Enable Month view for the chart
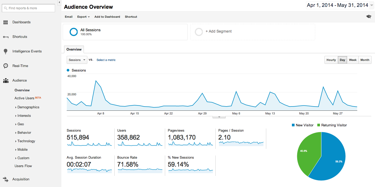The height and width of the screenshot is (187, 375). (364, 60)
